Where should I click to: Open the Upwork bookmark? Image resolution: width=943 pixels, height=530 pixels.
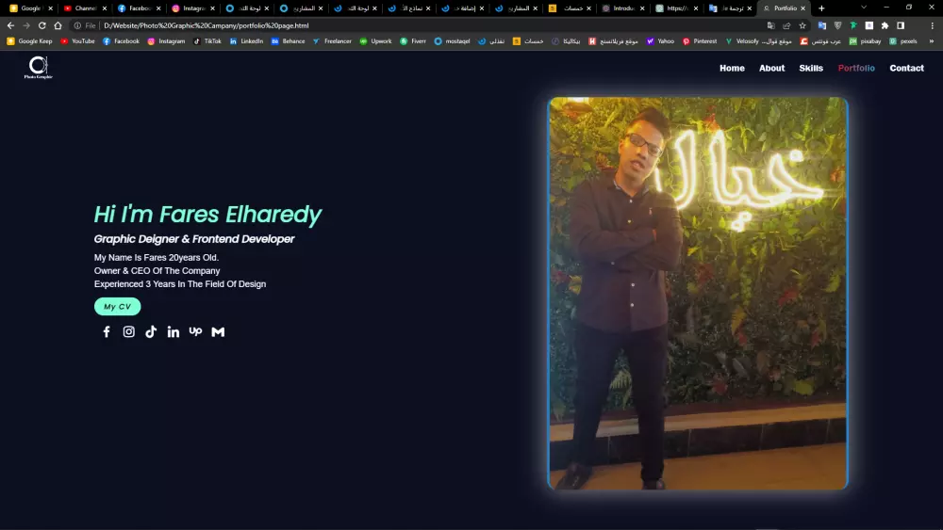click(x=375, y=41)
